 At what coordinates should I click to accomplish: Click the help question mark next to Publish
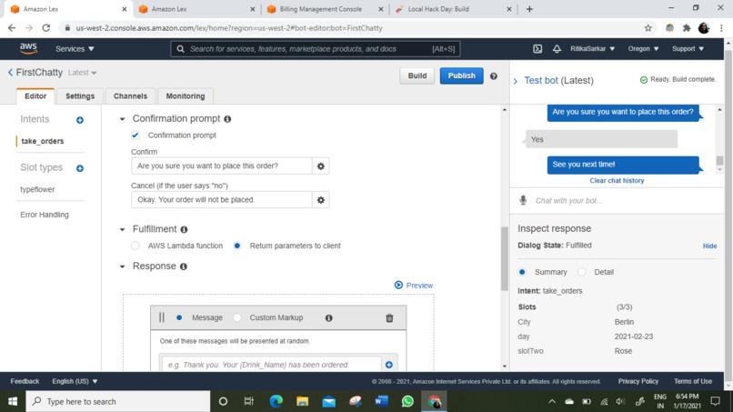[x=494, y=75]
